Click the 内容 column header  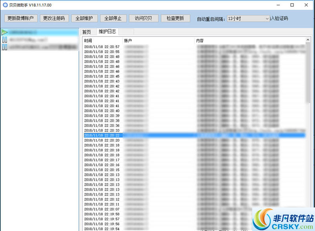(x=250, y=40)
